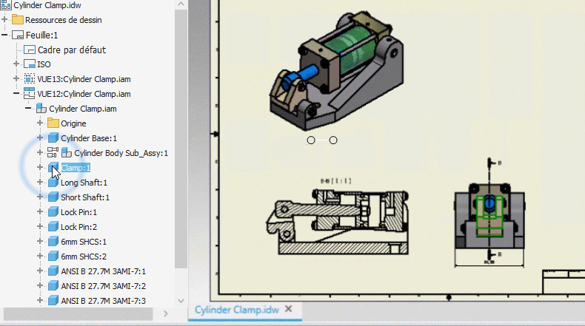Click the ANSI B 27.7M 3AMI-7:1 part icon

point(53,271)
